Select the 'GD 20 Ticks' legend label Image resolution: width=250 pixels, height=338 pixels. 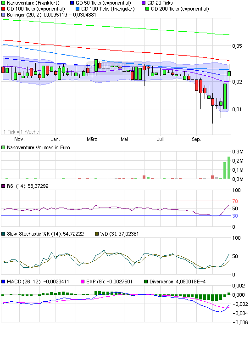tap(160, 3)
